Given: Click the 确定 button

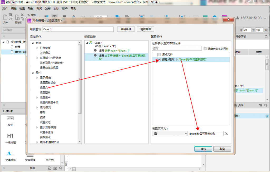Looking at the screenshot, I should click(x=203, y=149).
